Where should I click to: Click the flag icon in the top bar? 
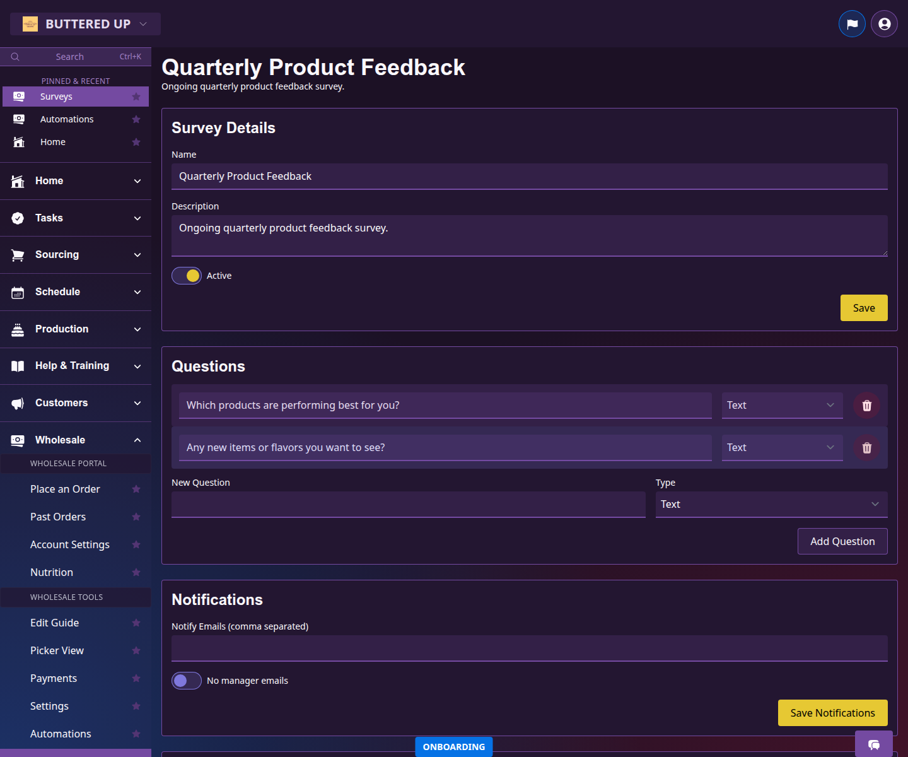pyautogui.click(x=852, y=23)
